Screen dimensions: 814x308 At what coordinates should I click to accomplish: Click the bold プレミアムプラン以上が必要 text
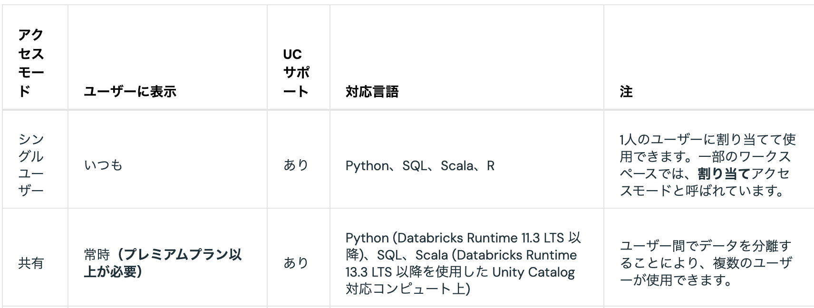(x=163, y=263)
